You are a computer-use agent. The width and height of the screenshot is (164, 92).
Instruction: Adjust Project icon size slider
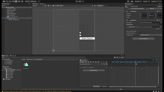[120, 89]
